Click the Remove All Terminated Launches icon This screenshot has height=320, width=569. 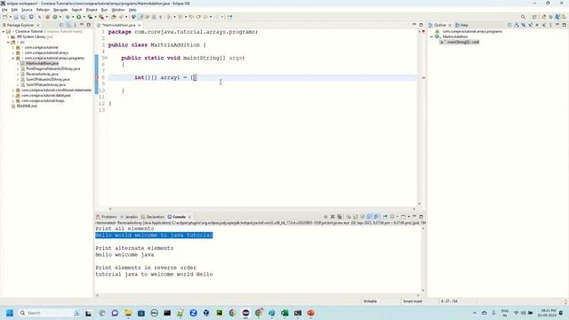(x=340, y=217)
